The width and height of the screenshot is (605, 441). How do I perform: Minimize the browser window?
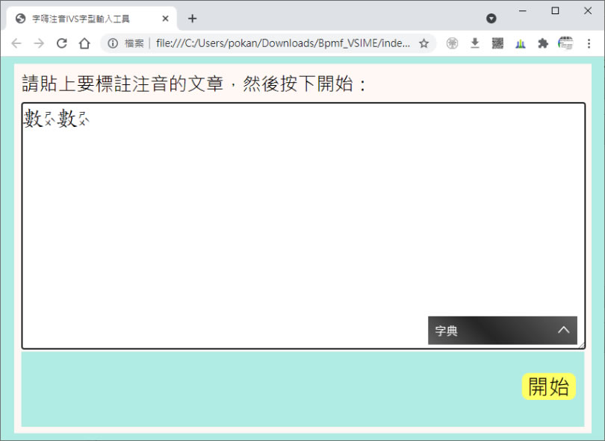coord(522,10)
